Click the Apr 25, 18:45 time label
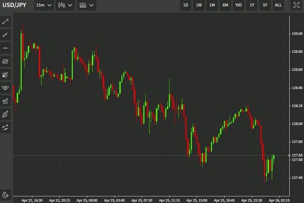 [x=224, y=200]
